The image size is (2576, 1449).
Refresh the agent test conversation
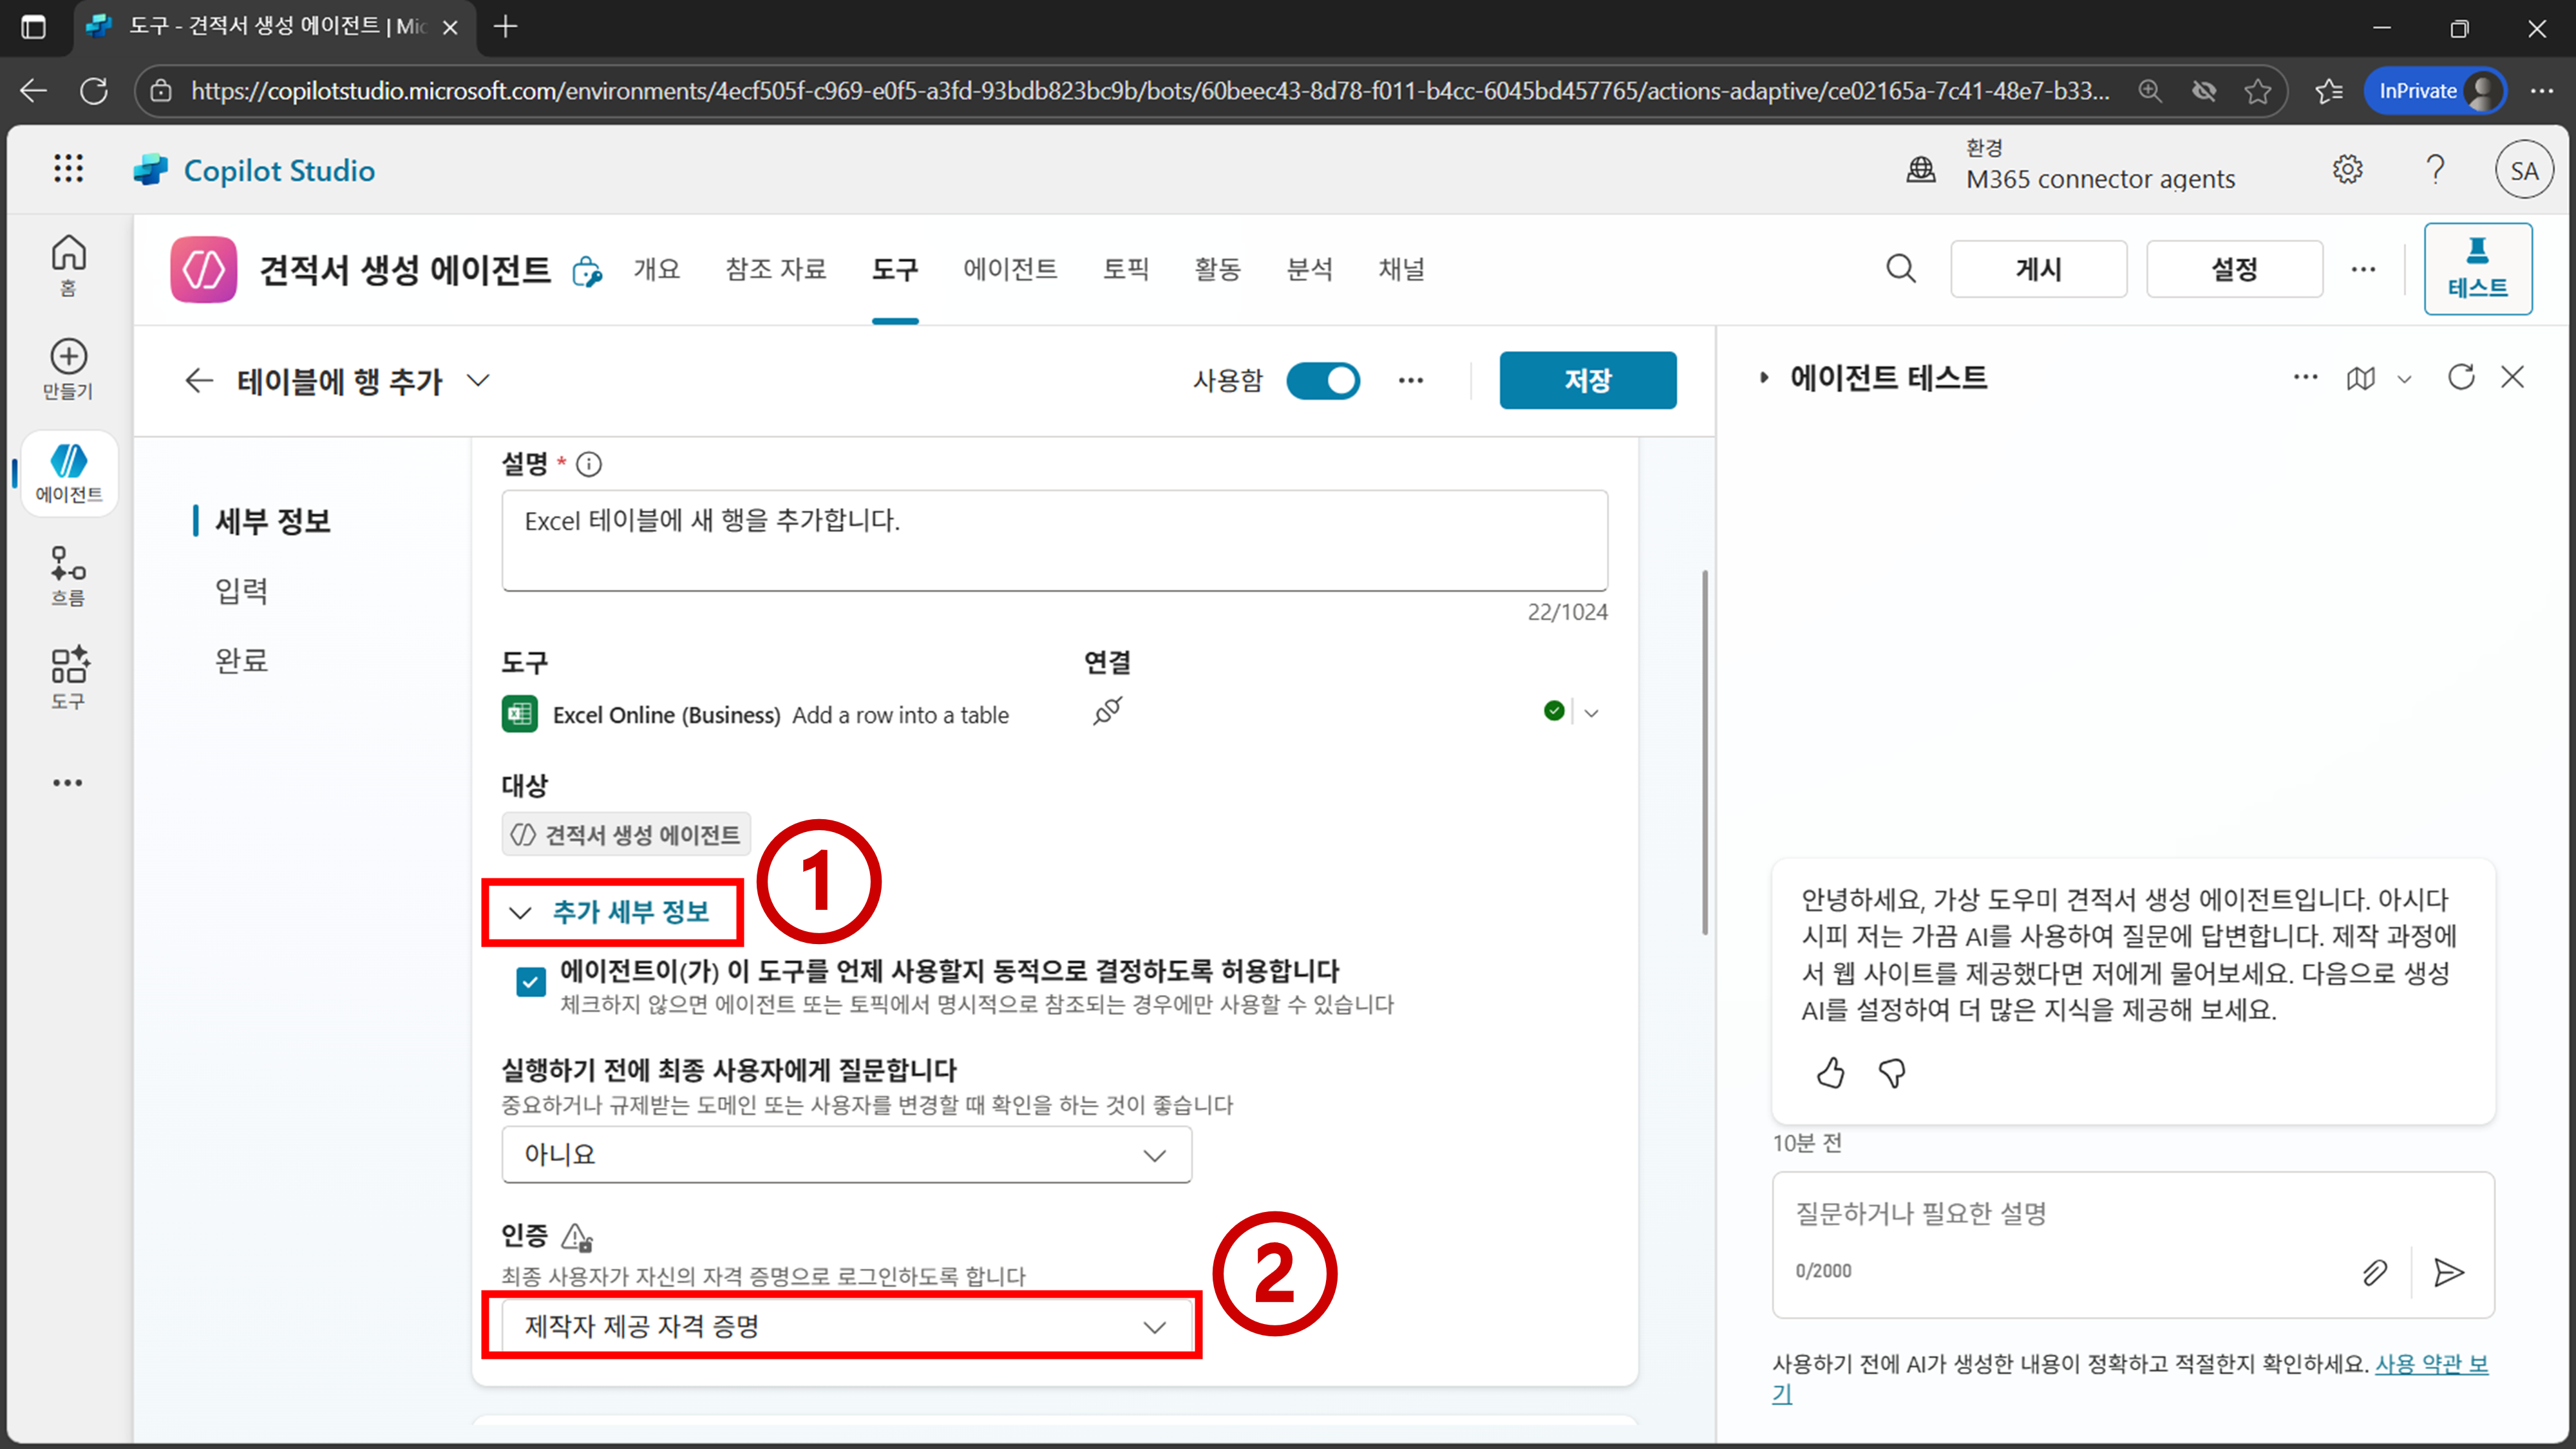2461,377
